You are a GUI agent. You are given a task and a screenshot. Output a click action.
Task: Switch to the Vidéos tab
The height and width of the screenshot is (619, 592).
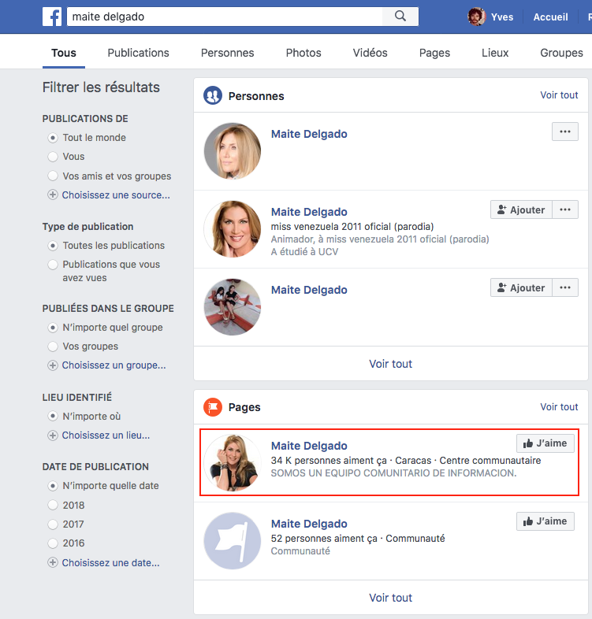click(370, 53)
